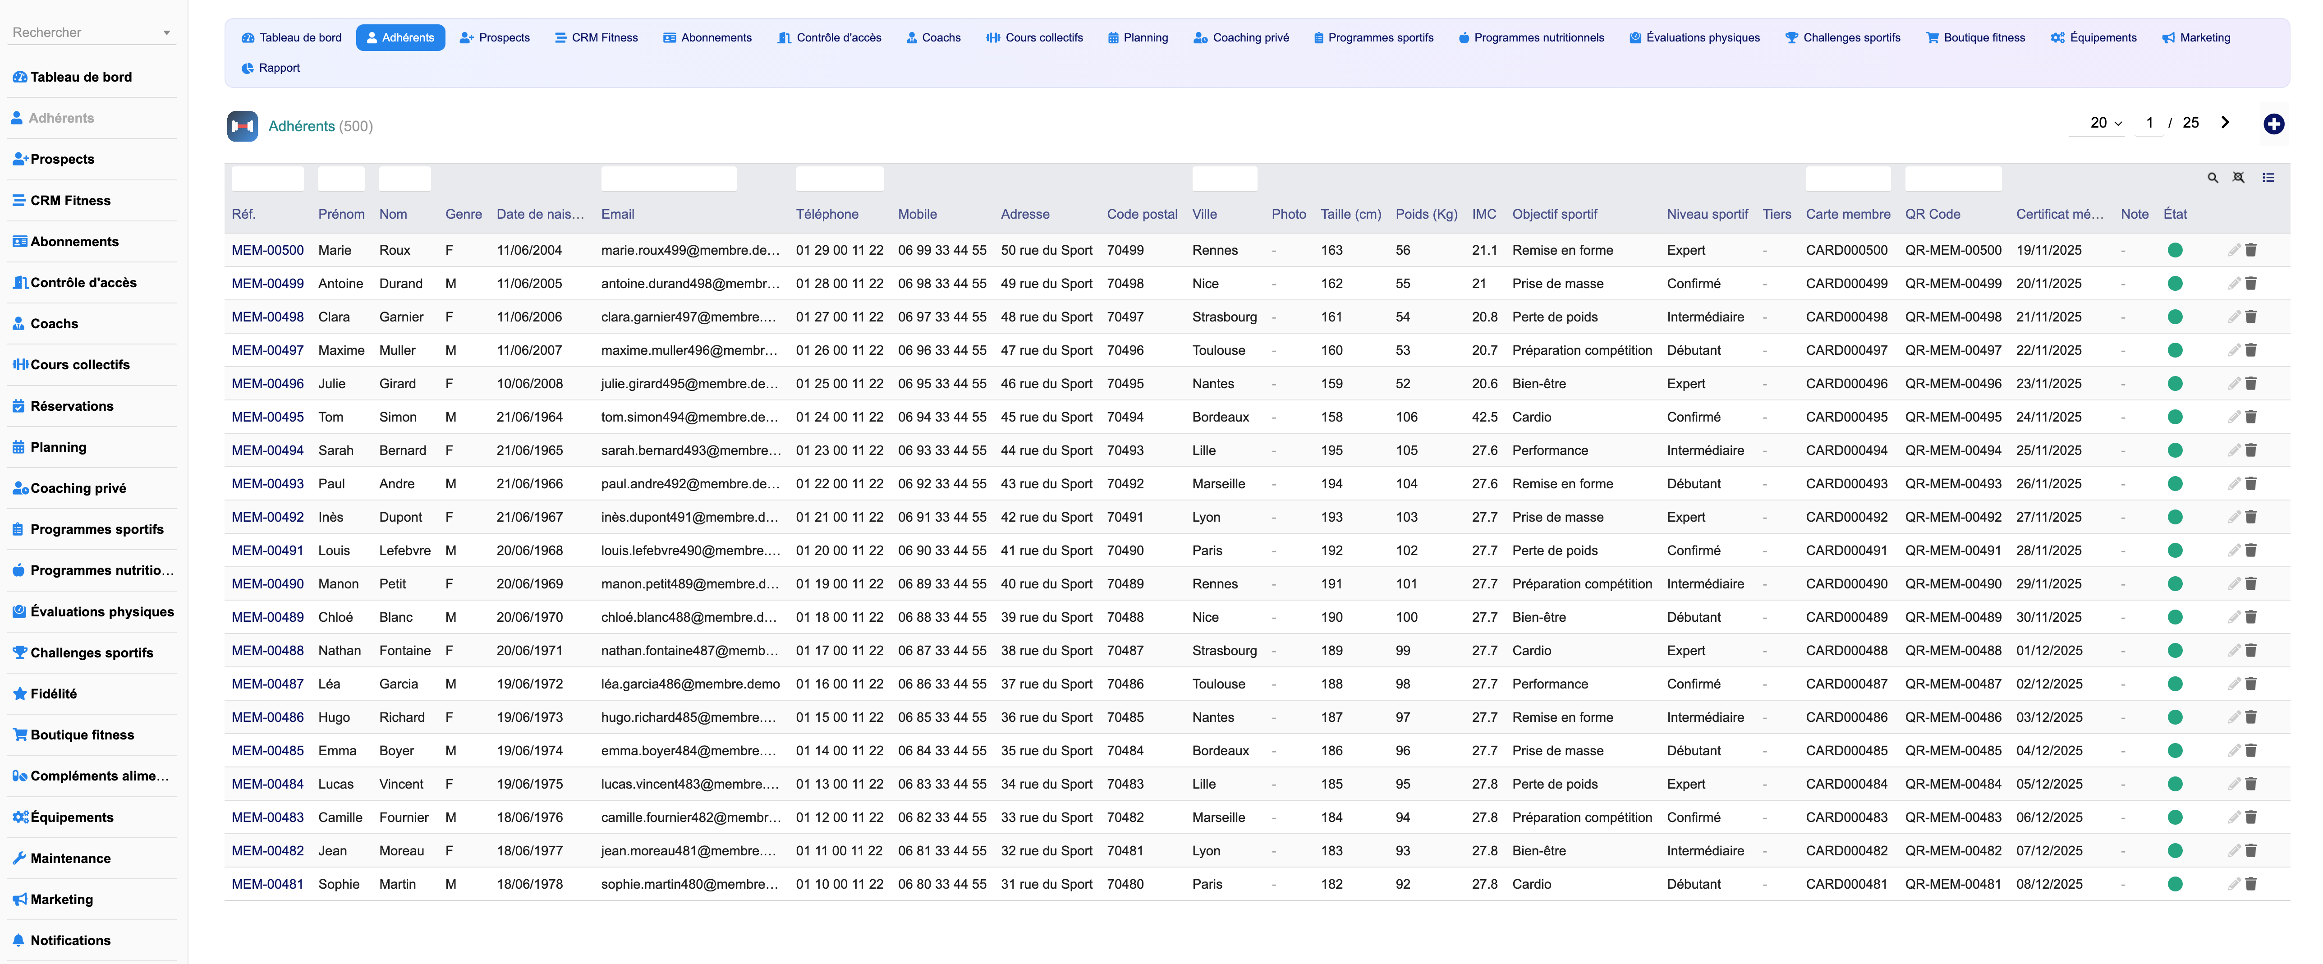Sort by the Date de naissance column header
This screenshot has width=2323, height=964.
(x=540, y=214)
